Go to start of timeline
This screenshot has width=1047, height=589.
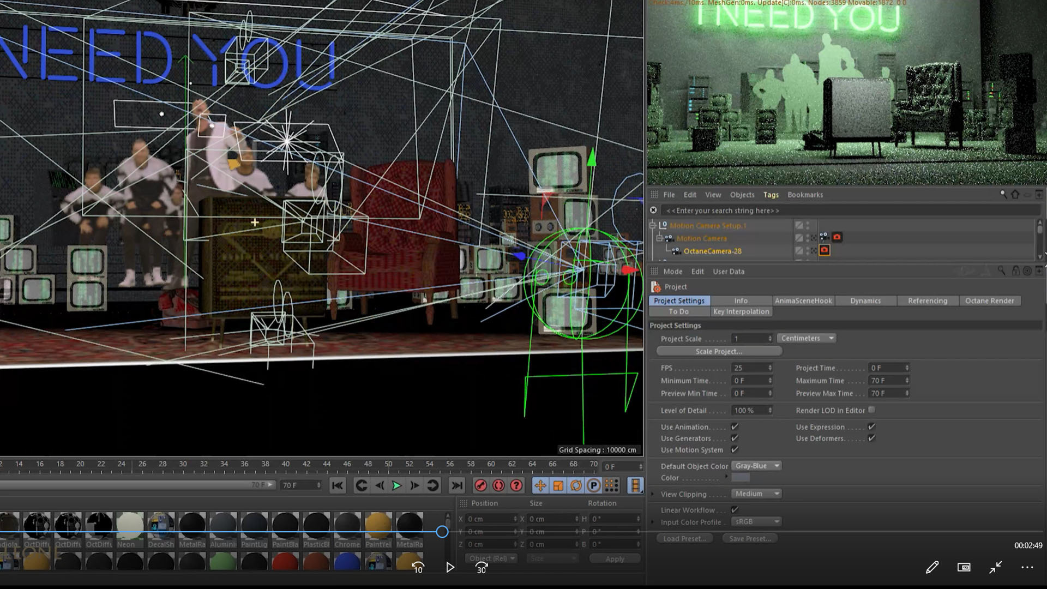click(x=338, y=485)
